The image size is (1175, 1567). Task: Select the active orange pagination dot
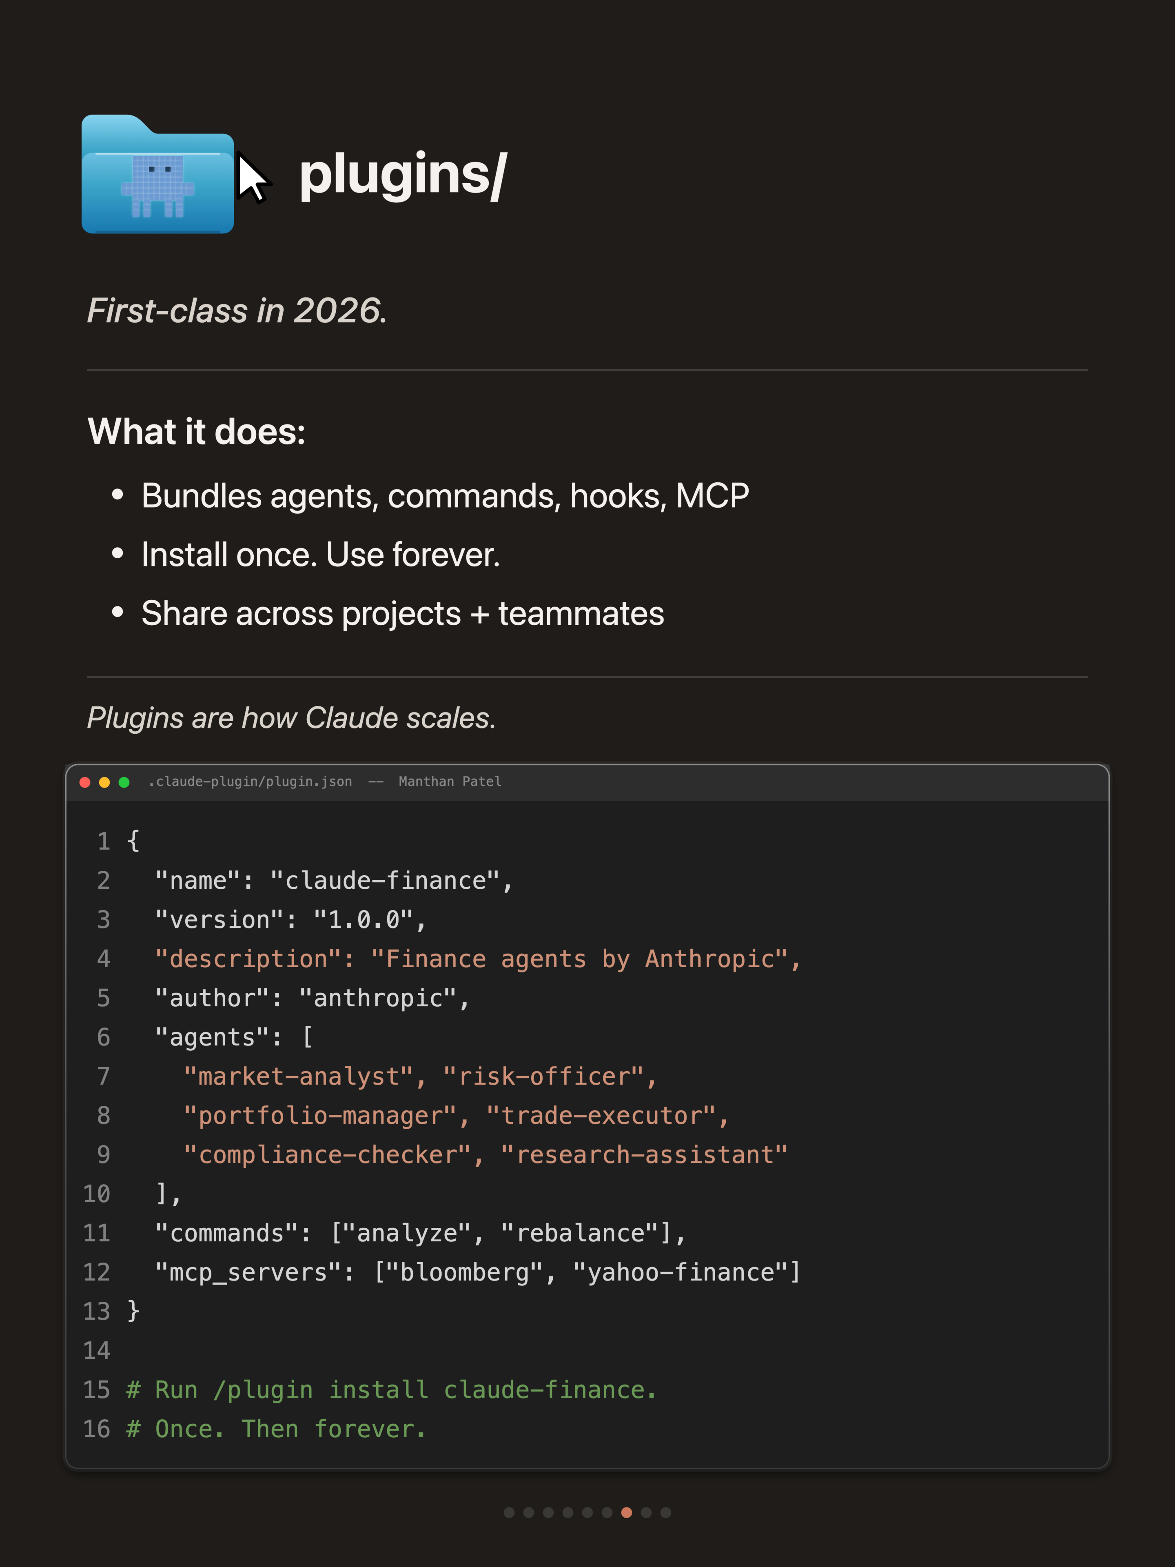[627, 1512]
